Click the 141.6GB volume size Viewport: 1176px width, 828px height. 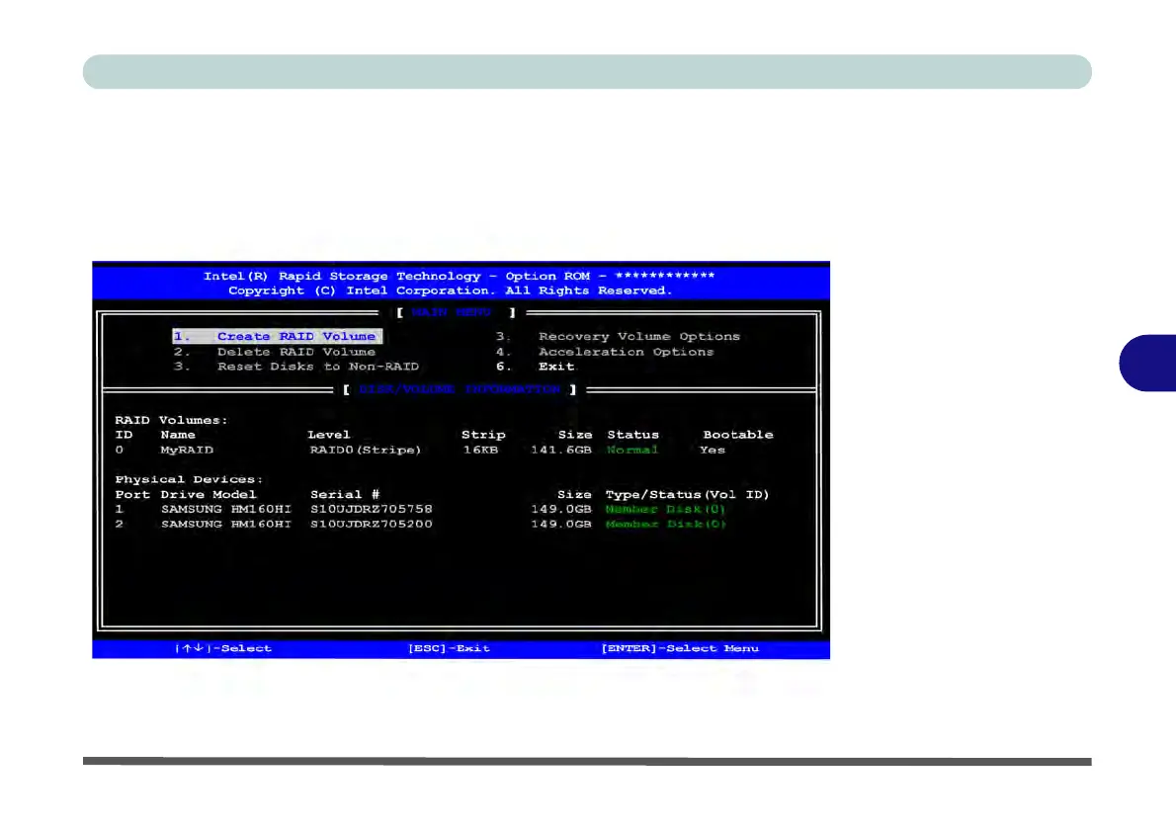[561, 450]
